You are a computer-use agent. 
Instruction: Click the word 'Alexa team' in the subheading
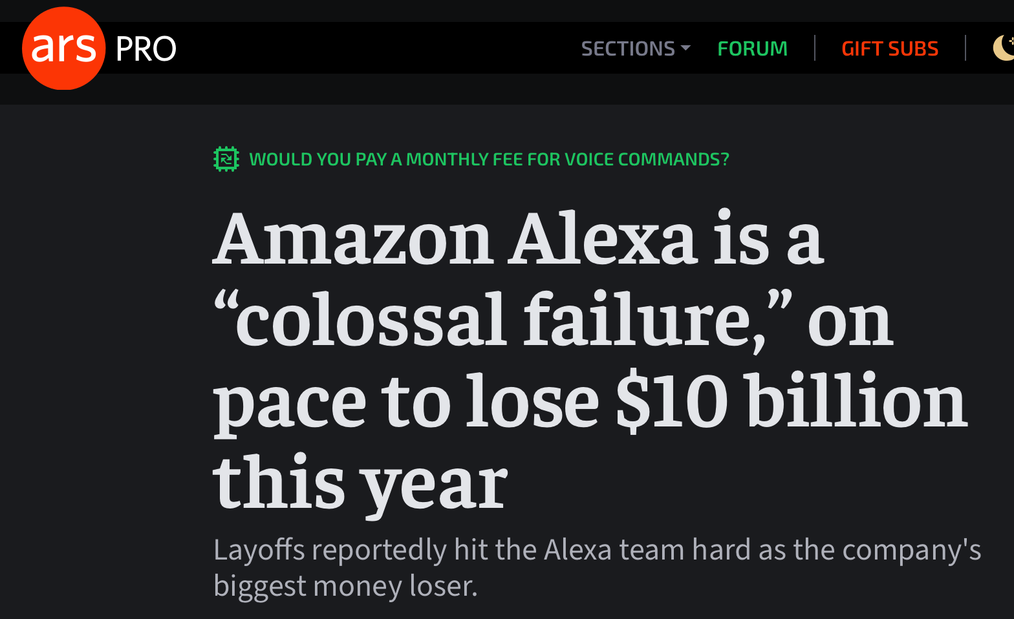click(614, 550)
